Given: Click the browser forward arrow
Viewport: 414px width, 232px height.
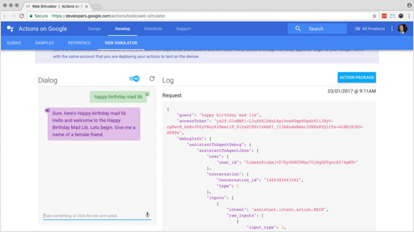Looking at the screenshot, I should tap(13, 16).
